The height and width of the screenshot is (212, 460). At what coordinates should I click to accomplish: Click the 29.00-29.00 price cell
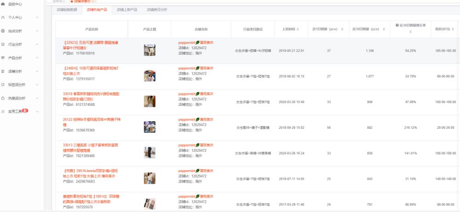(446, 127)
